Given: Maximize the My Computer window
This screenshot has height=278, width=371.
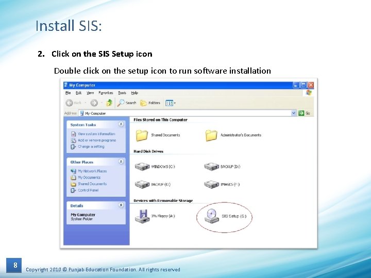Looking at the screenshot, I should [303, 85].
